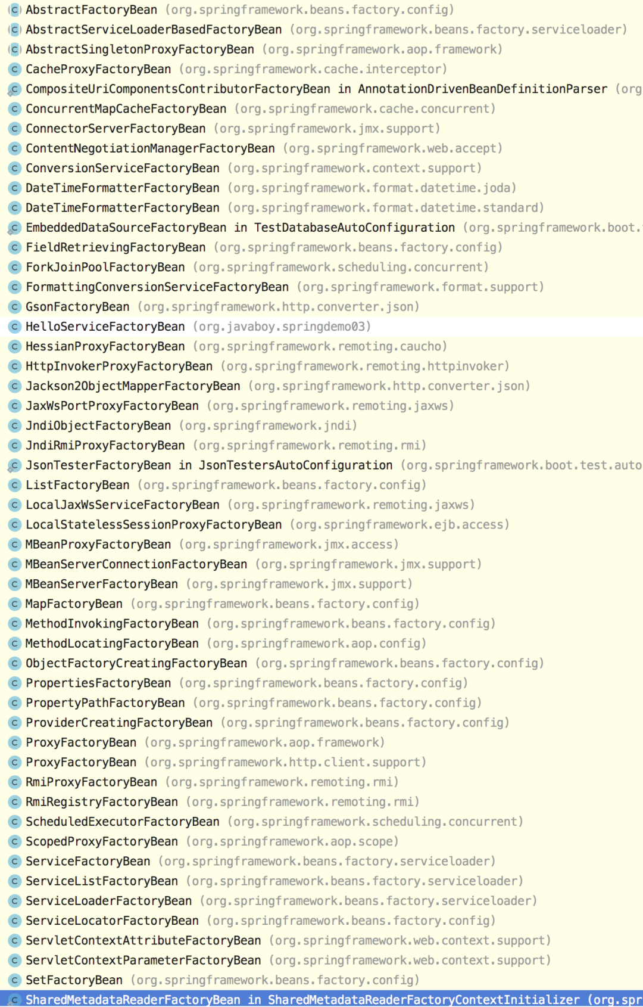This screenshot has height=1007, width=643.
Task: Click icon beside CompositeUriComponentsContributorFactoryBean
Action: (14, 89)
